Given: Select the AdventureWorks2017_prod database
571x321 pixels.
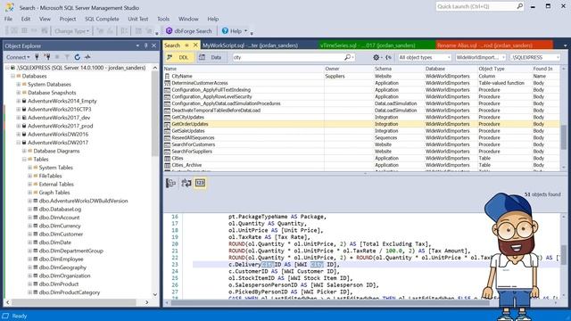Looking at the screenshot, I should pos(61,126).
